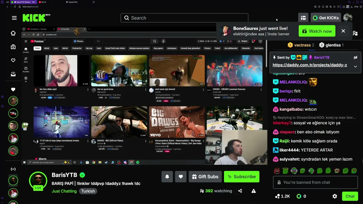The image size is (363, 204).
Task: Click the filled heart followed-channels icon
Action: [13, 90]
